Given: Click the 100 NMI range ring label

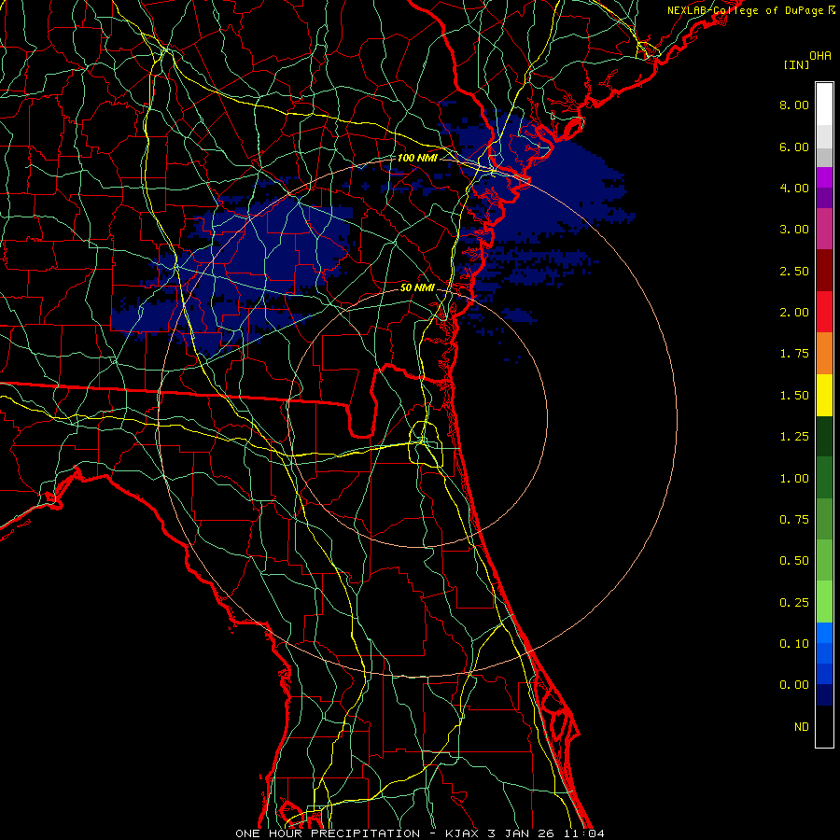Looking at the screenshot, I should coord(417,158).
